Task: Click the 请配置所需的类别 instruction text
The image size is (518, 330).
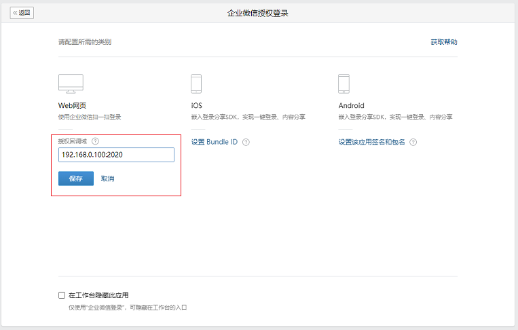Action: pyautogui.click(x=85, y=42)
